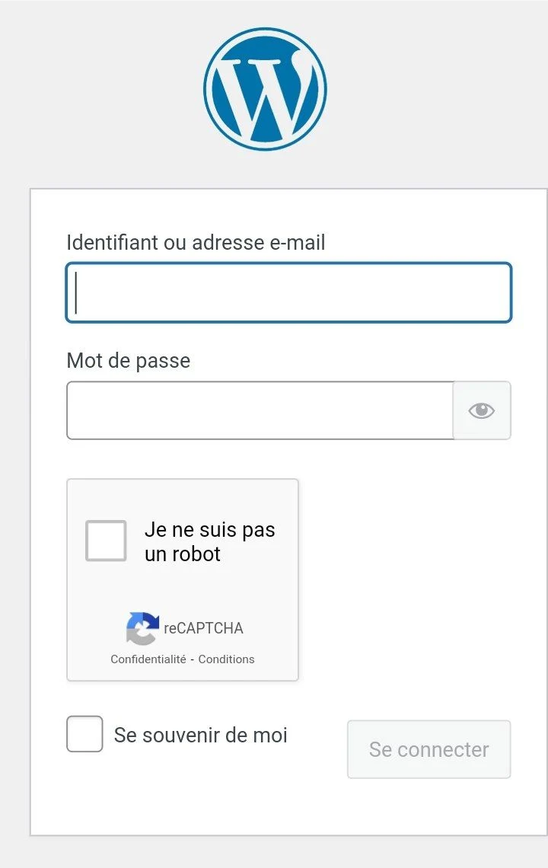Click the "Identifiant ou adresse e-mail" label
Screen dimensions: 548x868
pyautogui.click(x=196, y=243)
